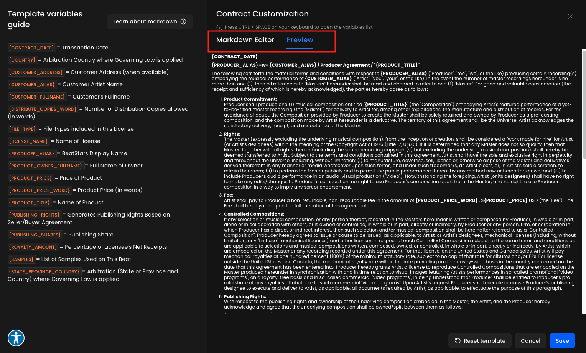Image resolution: width=586 pixels, height=353 pixels.
Task: Switch to the Markdown Editor tab
Action: (x=245, y=40)
